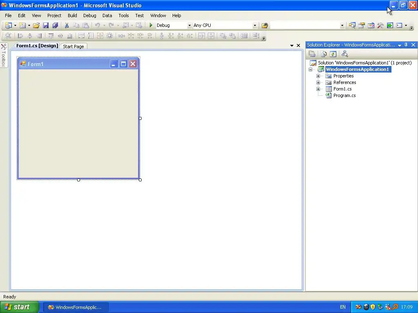Open the Project menu
The width and height of the screenshot is (418, 313).
pos(54,15)
